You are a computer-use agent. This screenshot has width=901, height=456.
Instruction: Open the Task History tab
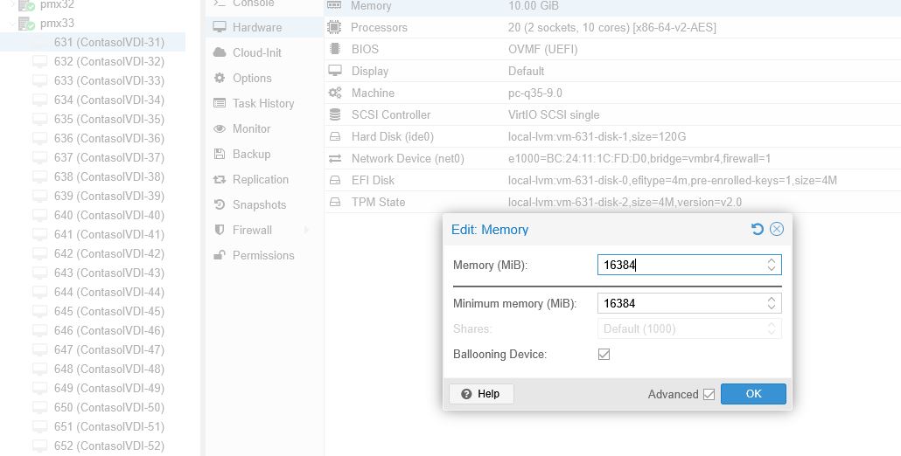click(262, 103)
